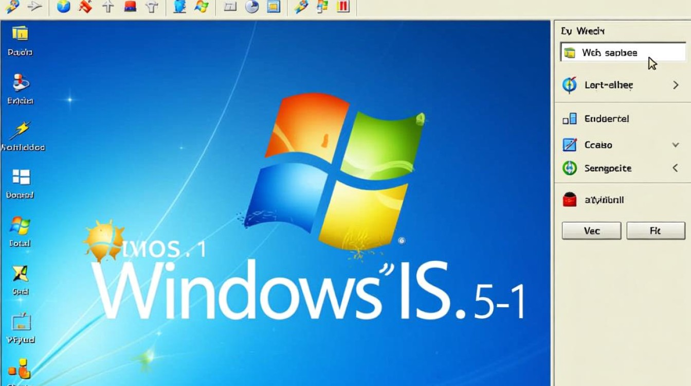This screenshot has width=691, height=386.
Task: Select the paper airplane toolbar icon
Action: [35, 7]
